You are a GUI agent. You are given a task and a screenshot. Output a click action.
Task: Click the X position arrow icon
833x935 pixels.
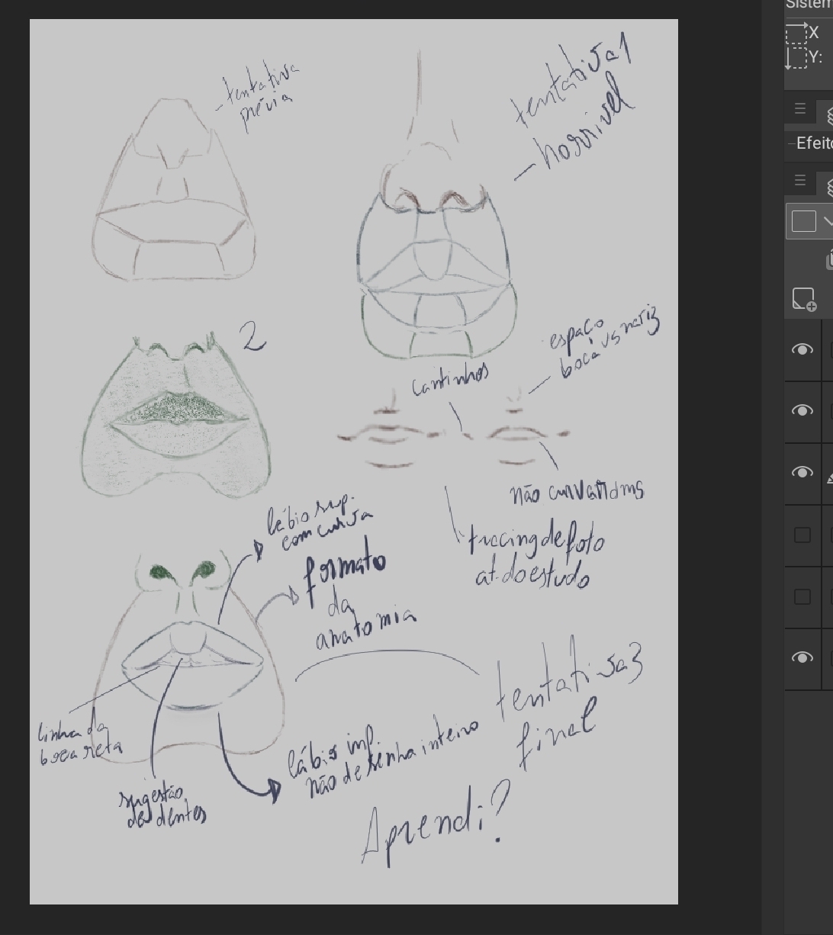[x=796, y=32]
